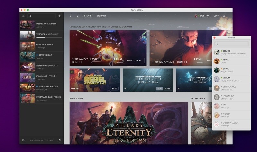Click 'Offline for 1 day' status text
The height and width of the screenshot is (152, 257).
coord(227,99)
